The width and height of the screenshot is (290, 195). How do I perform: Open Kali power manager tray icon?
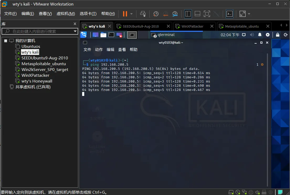[268, 35]
